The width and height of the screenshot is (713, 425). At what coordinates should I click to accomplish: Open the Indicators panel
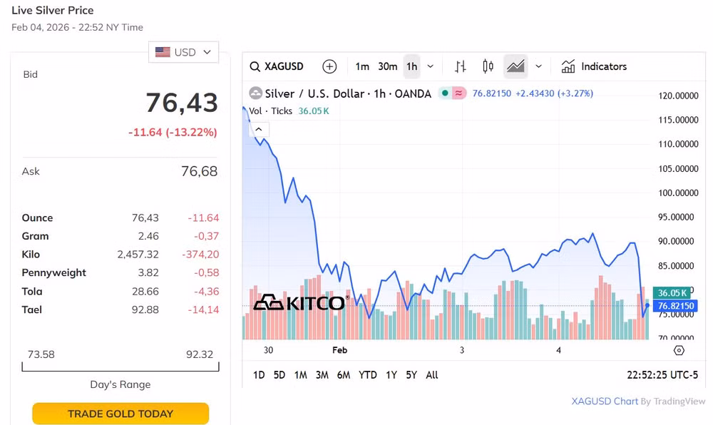click(x=594, y=67)
